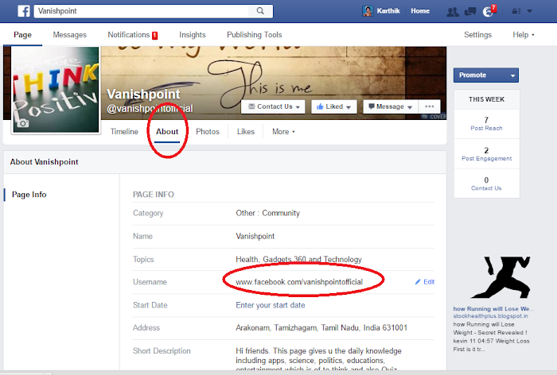
Task: Click the Other : Community category value
Action: (x=268, y=213)
